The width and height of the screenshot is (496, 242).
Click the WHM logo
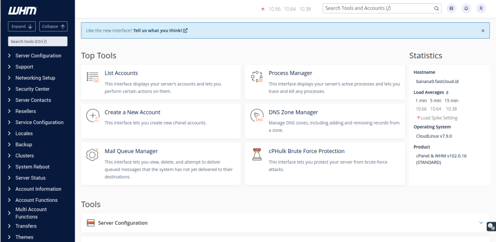click(23, 11)
